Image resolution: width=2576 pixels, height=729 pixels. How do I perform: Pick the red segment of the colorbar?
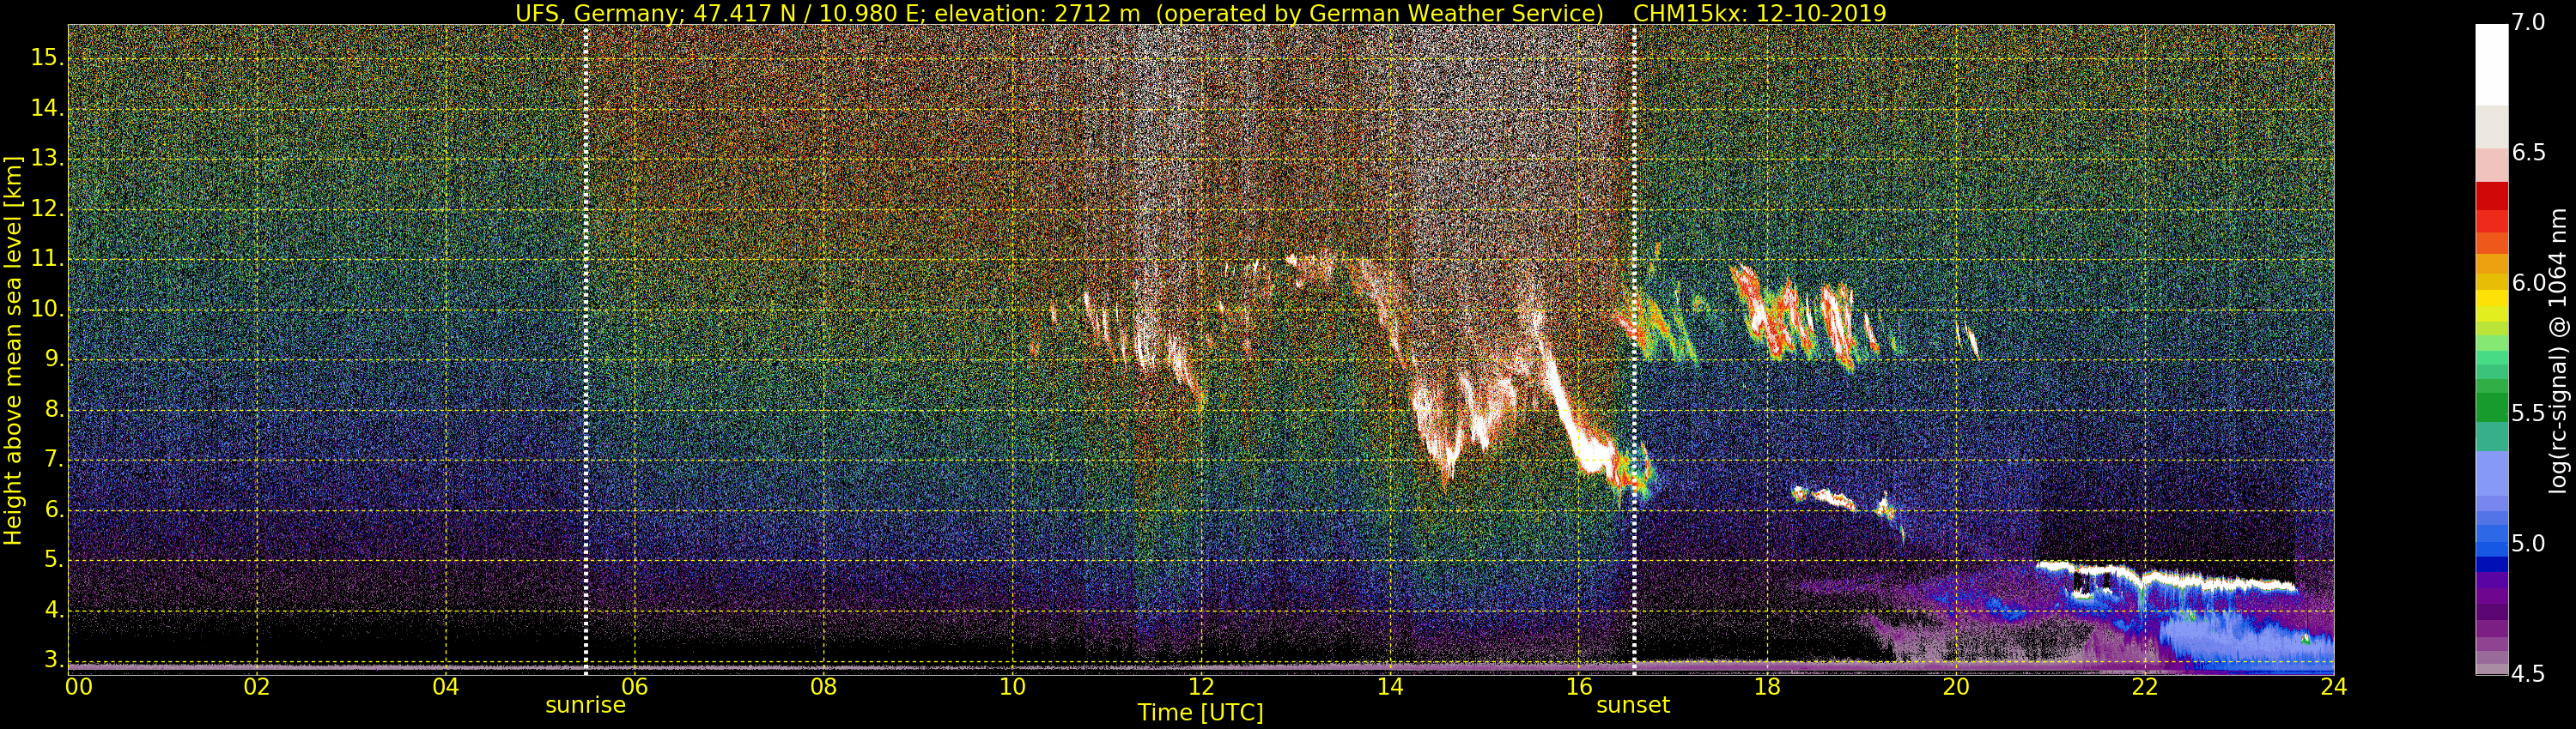2491,196
